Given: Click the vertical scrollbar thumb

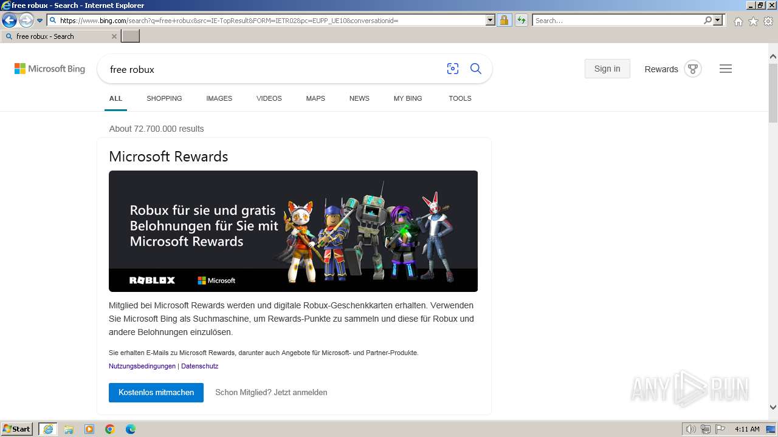Looking at the screenshot, I should point(773,92).
